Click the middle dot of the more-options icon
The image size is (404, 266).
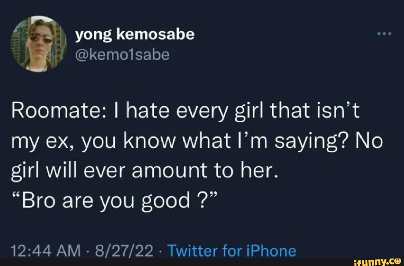pos(385,33)
